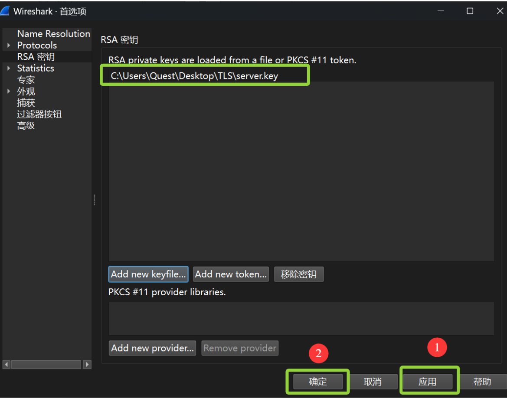Expand the Statistics tree node
This screenshot has width=507, height=398.
pos(9,69)
